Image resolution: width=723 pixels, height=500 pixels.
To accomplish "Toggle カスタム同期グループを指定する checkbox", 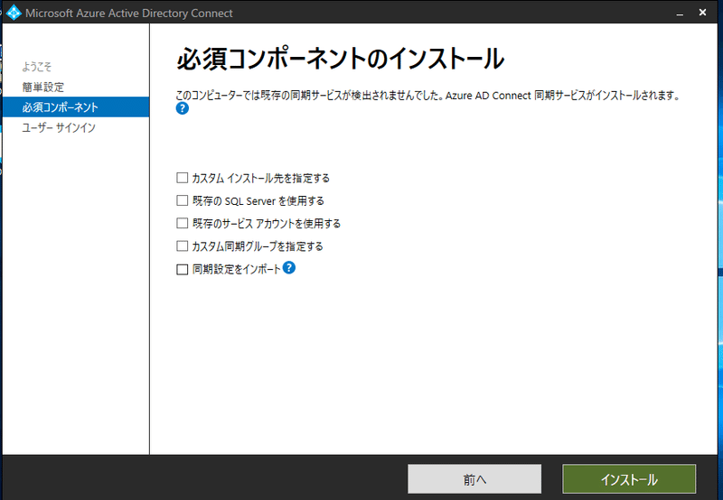I will 183,245.
